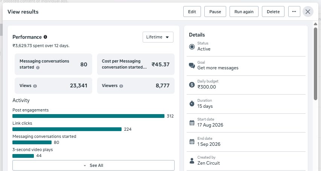Click the Edit button
The height and width of the screenshot is (171, 321).
point(192,11)
